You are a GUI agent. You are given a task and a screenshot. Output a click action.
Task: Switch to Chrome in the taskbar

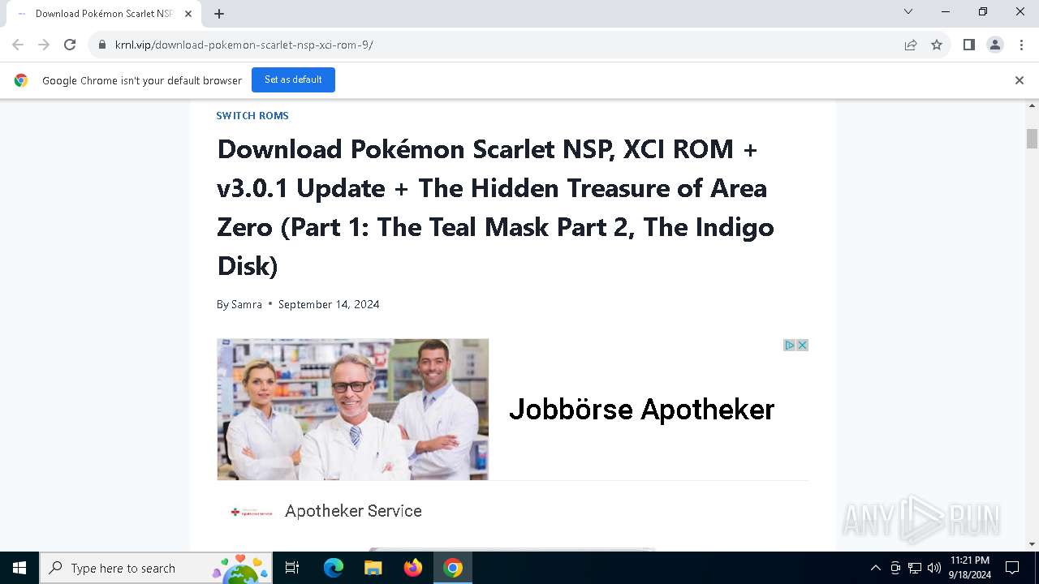453,568
